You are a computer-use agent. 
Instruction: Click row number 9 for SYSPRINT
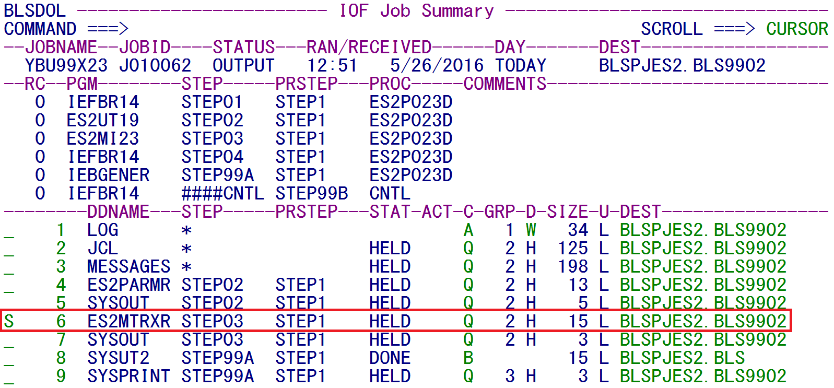61,377
